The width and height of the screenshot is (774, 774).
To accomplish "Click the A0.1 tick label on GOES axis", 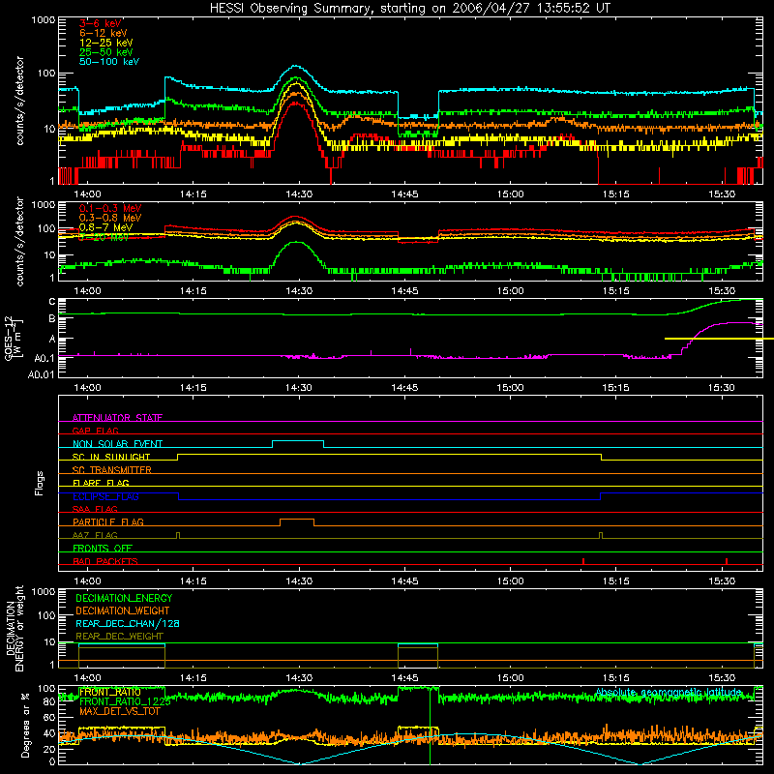I will (x=45, y=359).
